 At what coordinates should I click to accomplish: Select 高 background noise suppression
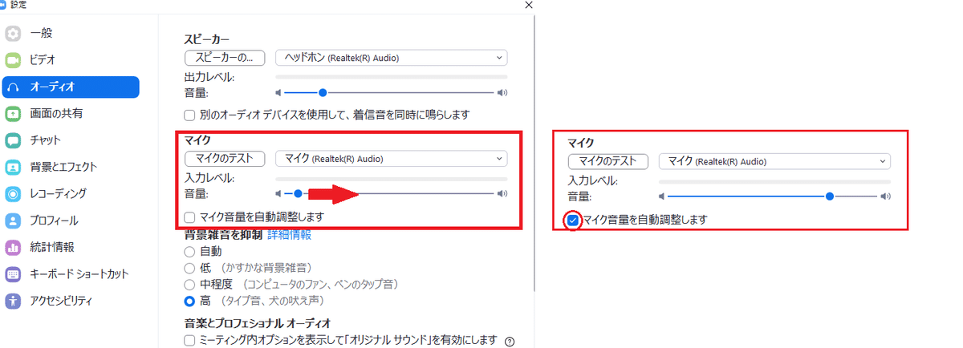189,301
